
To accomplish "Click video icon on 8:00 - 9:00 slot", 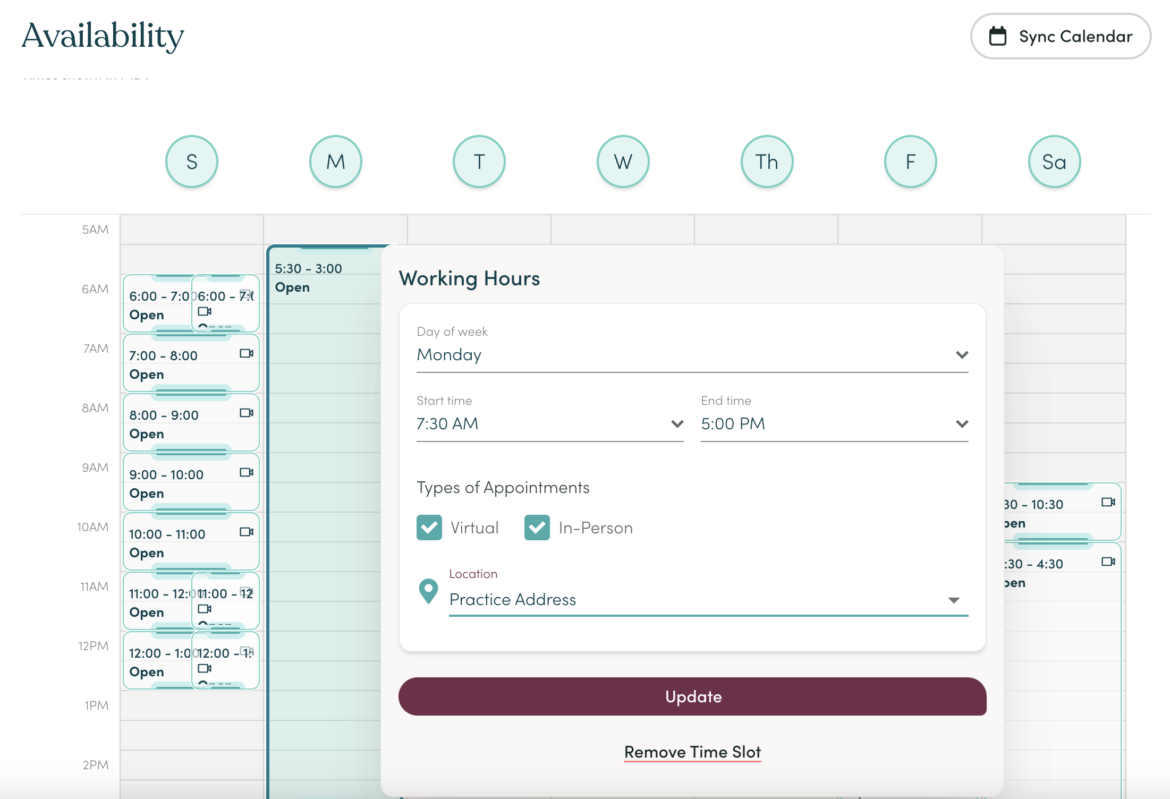I will pyautogui.click(x=247, y=413).
